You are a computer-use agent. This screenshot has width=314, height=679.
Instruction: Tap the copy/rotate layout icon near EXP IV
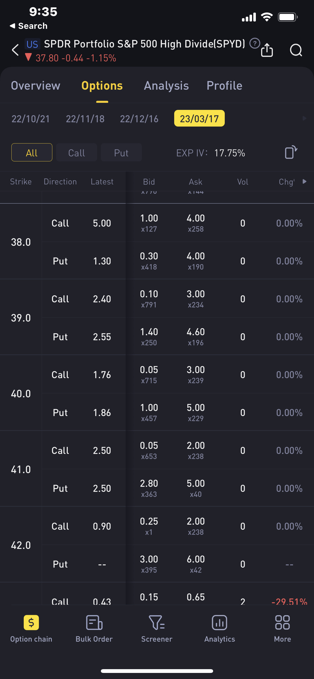click(x=291, y=152)
